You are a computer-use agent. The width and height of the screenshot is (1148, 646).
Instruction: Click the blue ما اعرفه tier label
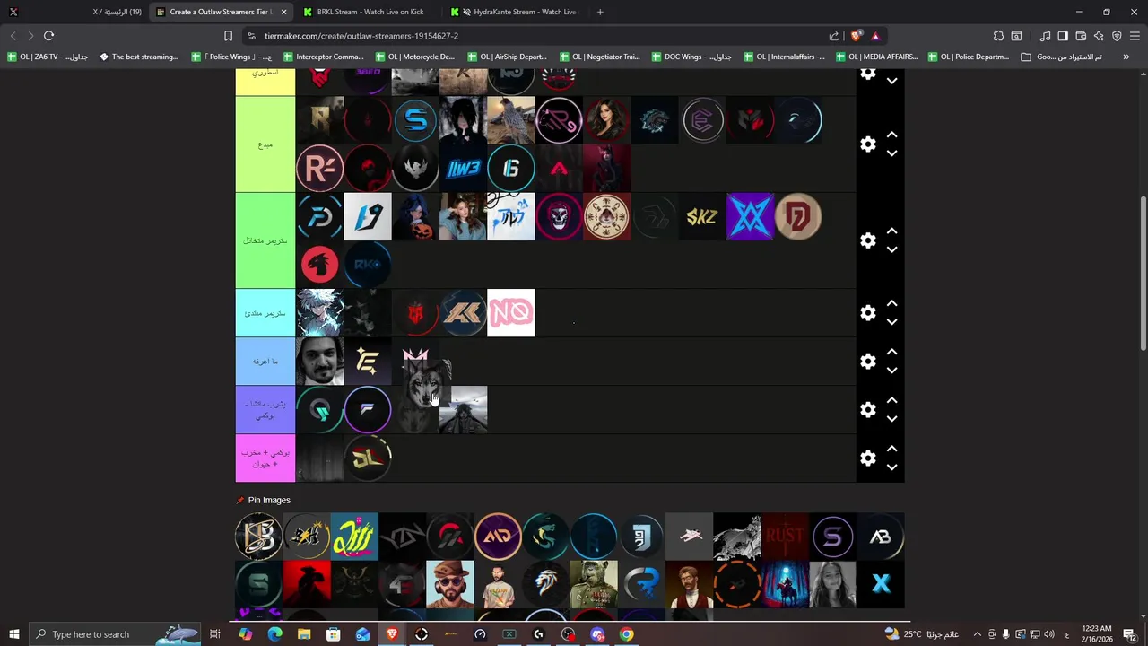coord(265,362)
